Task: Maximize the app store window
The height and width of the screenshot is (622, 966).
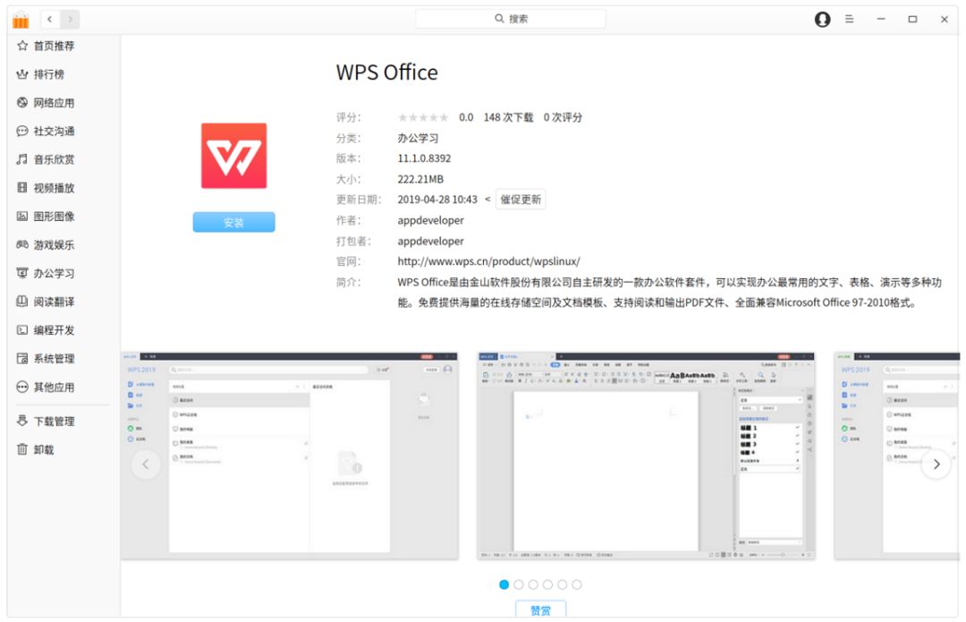Action: point(912,19)
